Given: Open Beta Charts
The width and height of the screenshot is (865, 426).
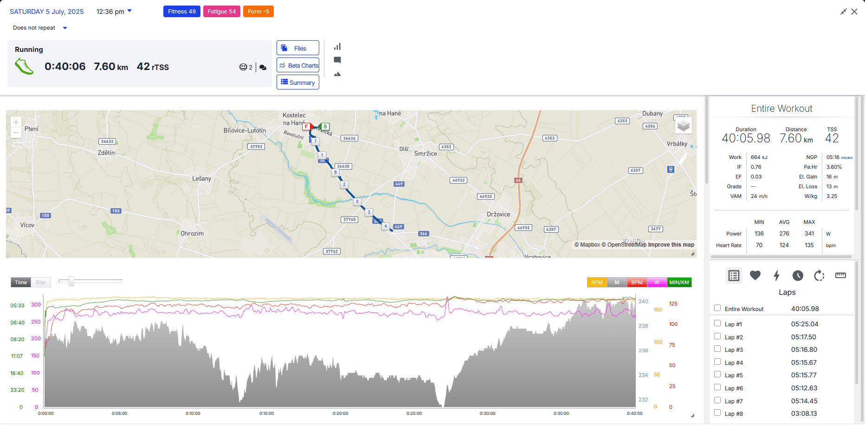Looking at the screenshot, I should [x=298, y=65].
